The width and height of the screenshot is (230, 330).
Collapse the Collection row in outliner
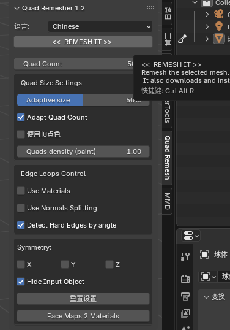pyautogui.click(x=195, y=2)
